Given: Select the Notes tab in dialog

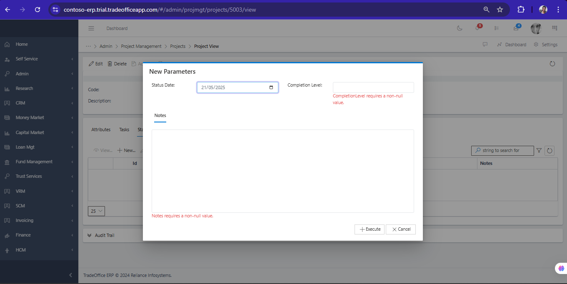Looking at the screenshot, I should [x=160, y=115].
